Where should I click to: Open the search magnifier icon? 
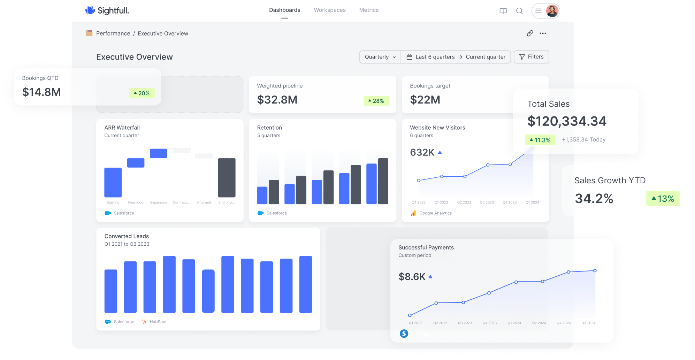click(519, 11)
